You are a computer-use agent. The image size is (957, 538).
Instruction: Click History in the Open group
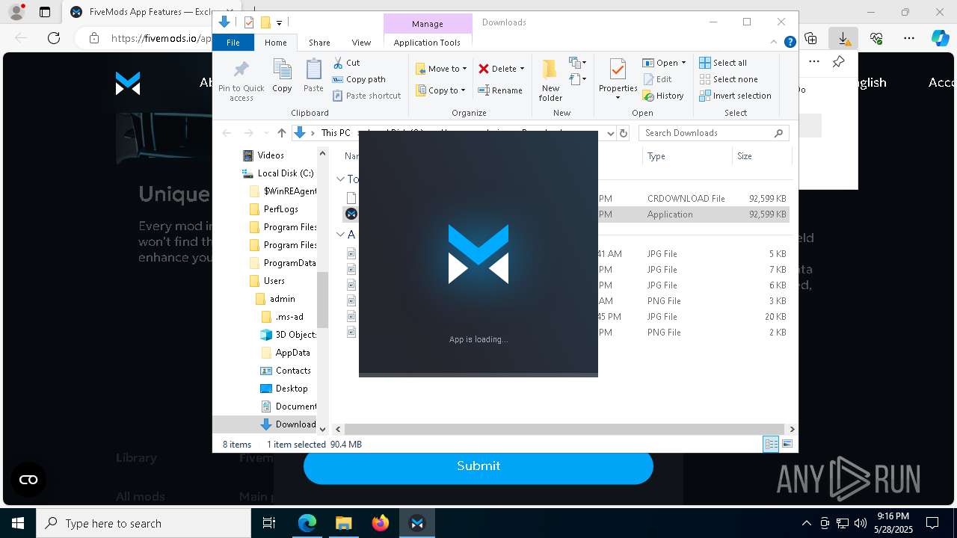tap(663, 96)
